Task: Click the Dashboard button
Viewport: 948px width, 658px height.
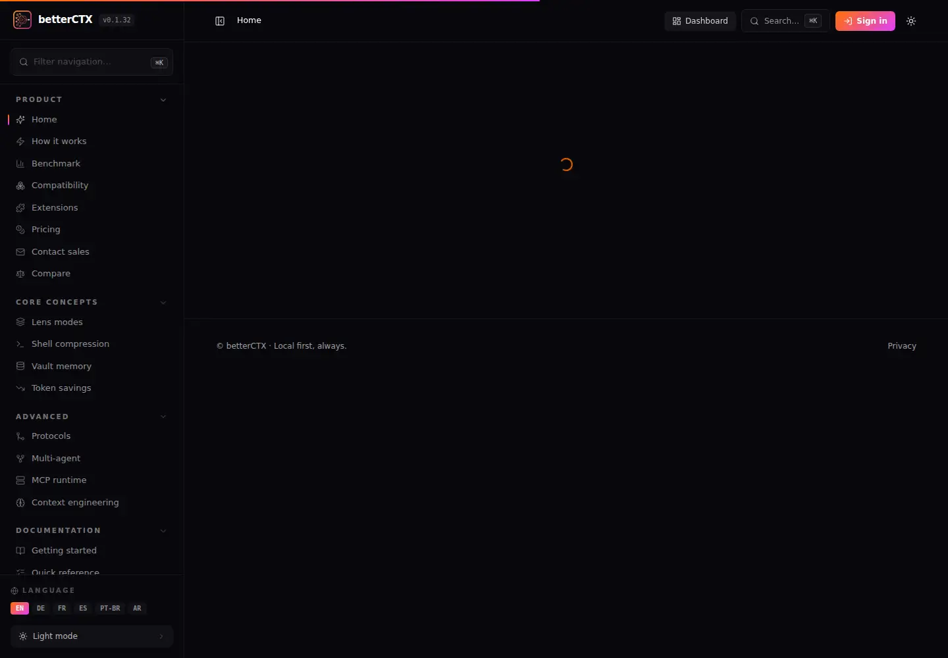Action: (700, 21)
